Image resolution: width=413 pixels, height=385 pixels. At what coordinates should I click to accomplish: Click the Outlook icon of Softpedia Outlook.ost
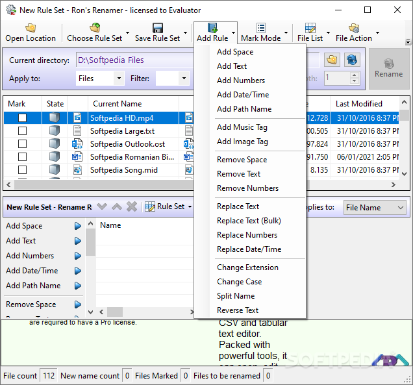point(77,143)
